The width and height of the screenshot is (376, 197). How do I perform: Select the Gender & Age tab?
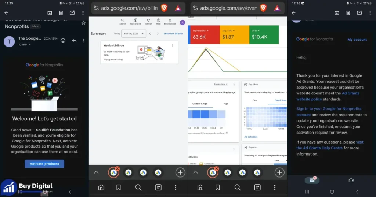tap(200, 104)
